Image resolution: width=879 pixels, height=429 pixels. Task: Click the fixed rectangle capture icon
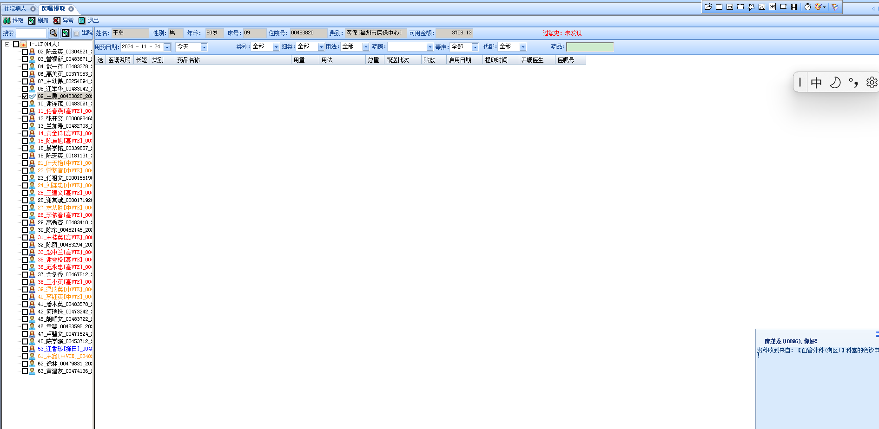[783, 7]
